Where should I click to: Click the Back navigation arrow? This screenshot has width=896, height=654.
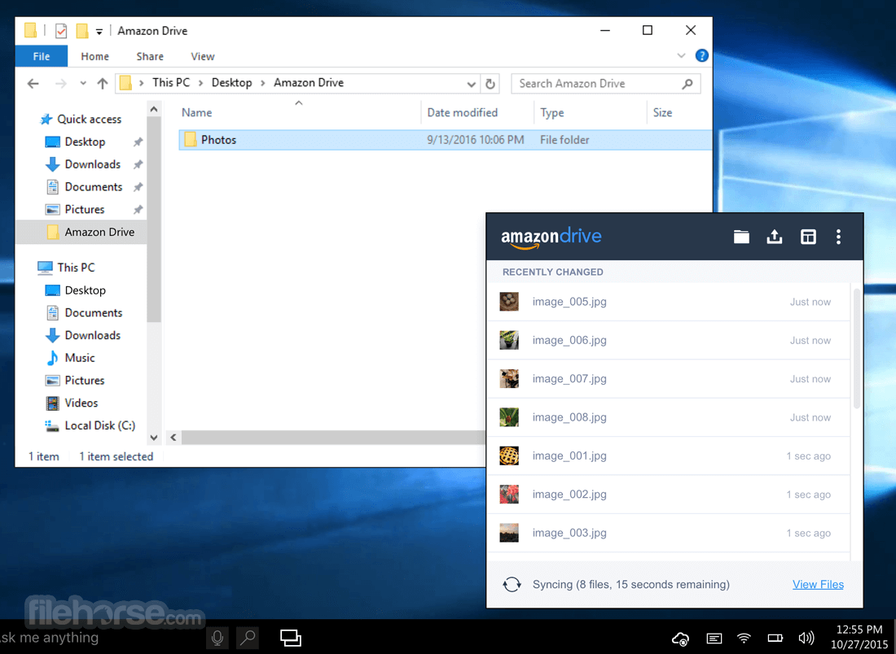click(32, 84)
